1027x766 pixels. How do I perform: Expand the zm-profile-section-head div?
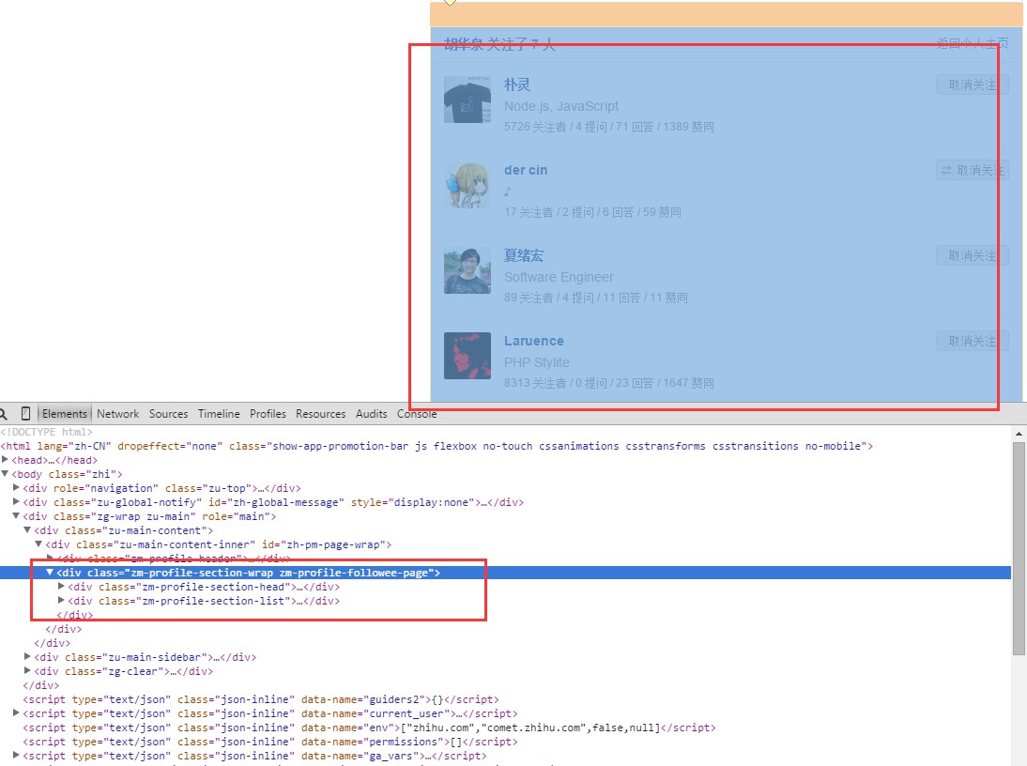[x=61, y=587]
